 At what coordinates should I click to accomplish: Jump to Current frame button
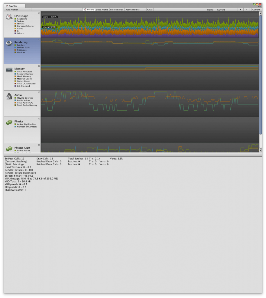(x=256, y=10)
